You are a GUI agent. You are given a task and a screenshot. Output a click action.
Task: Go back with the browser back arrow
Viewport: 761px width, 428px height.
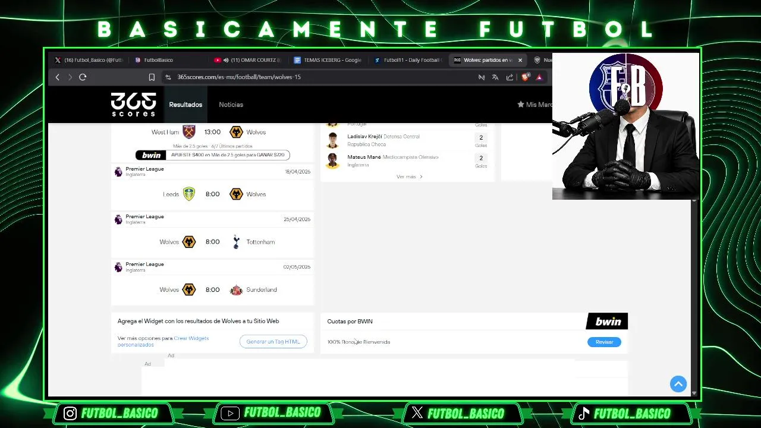tap(58, 77)
